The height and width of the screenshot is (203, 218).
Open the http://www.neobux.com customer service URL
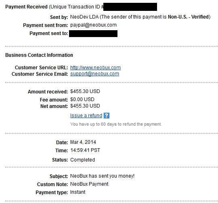point(95,68)
